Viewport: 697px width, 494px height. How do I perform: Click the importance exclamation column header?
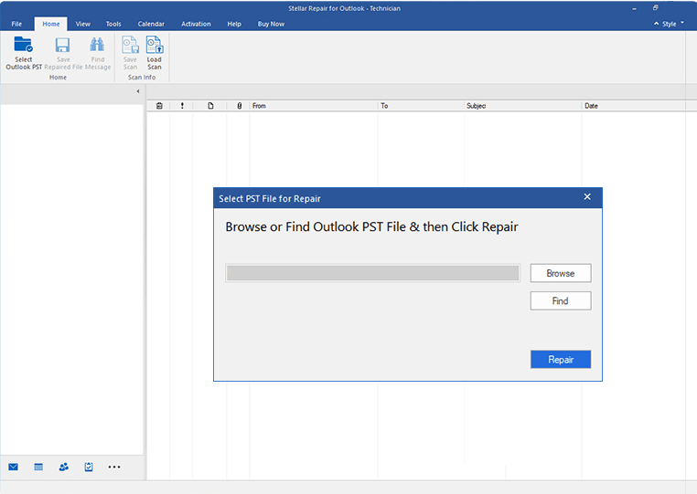182,106
